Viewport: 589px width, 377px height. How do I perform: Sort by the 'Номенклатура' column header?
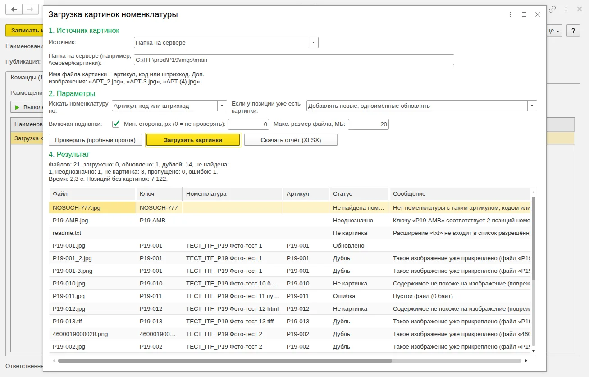coord(233,194)
